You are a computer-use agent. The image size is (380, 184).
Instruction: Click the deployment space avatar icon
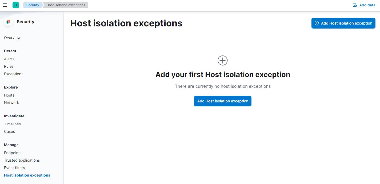pos(15,5)
